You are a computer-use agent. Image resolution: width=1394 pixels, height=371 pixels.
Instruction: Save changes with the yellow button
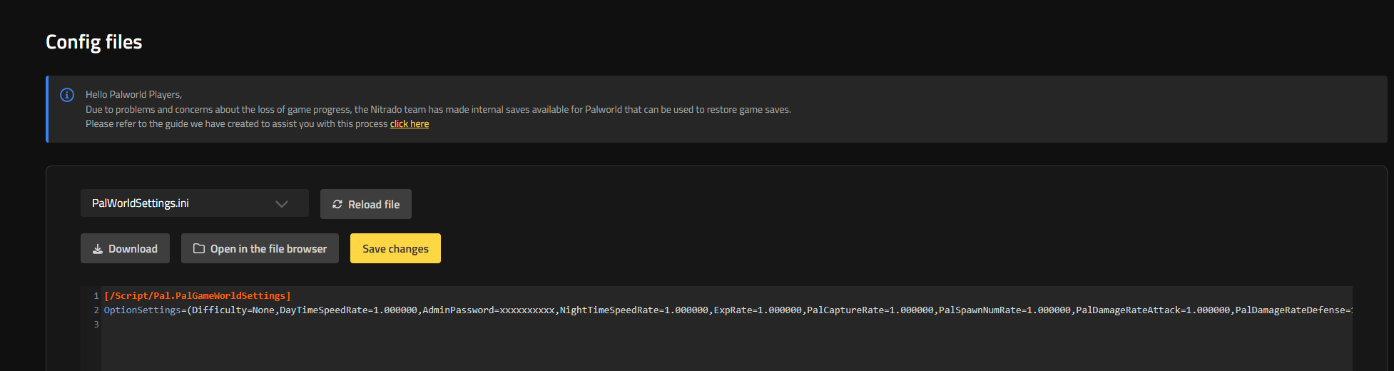[x=395, y=248]
